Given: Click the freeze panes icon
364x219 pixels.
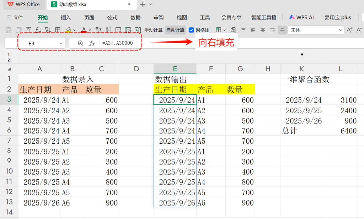Looking at the screenshot, I should [x=219, y=30].
